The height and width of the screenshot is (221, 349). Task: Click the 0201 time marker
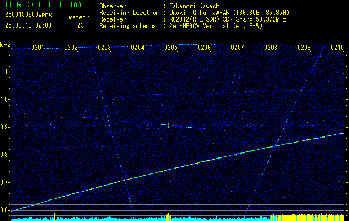pyautogui.click(x=38, y=48)
